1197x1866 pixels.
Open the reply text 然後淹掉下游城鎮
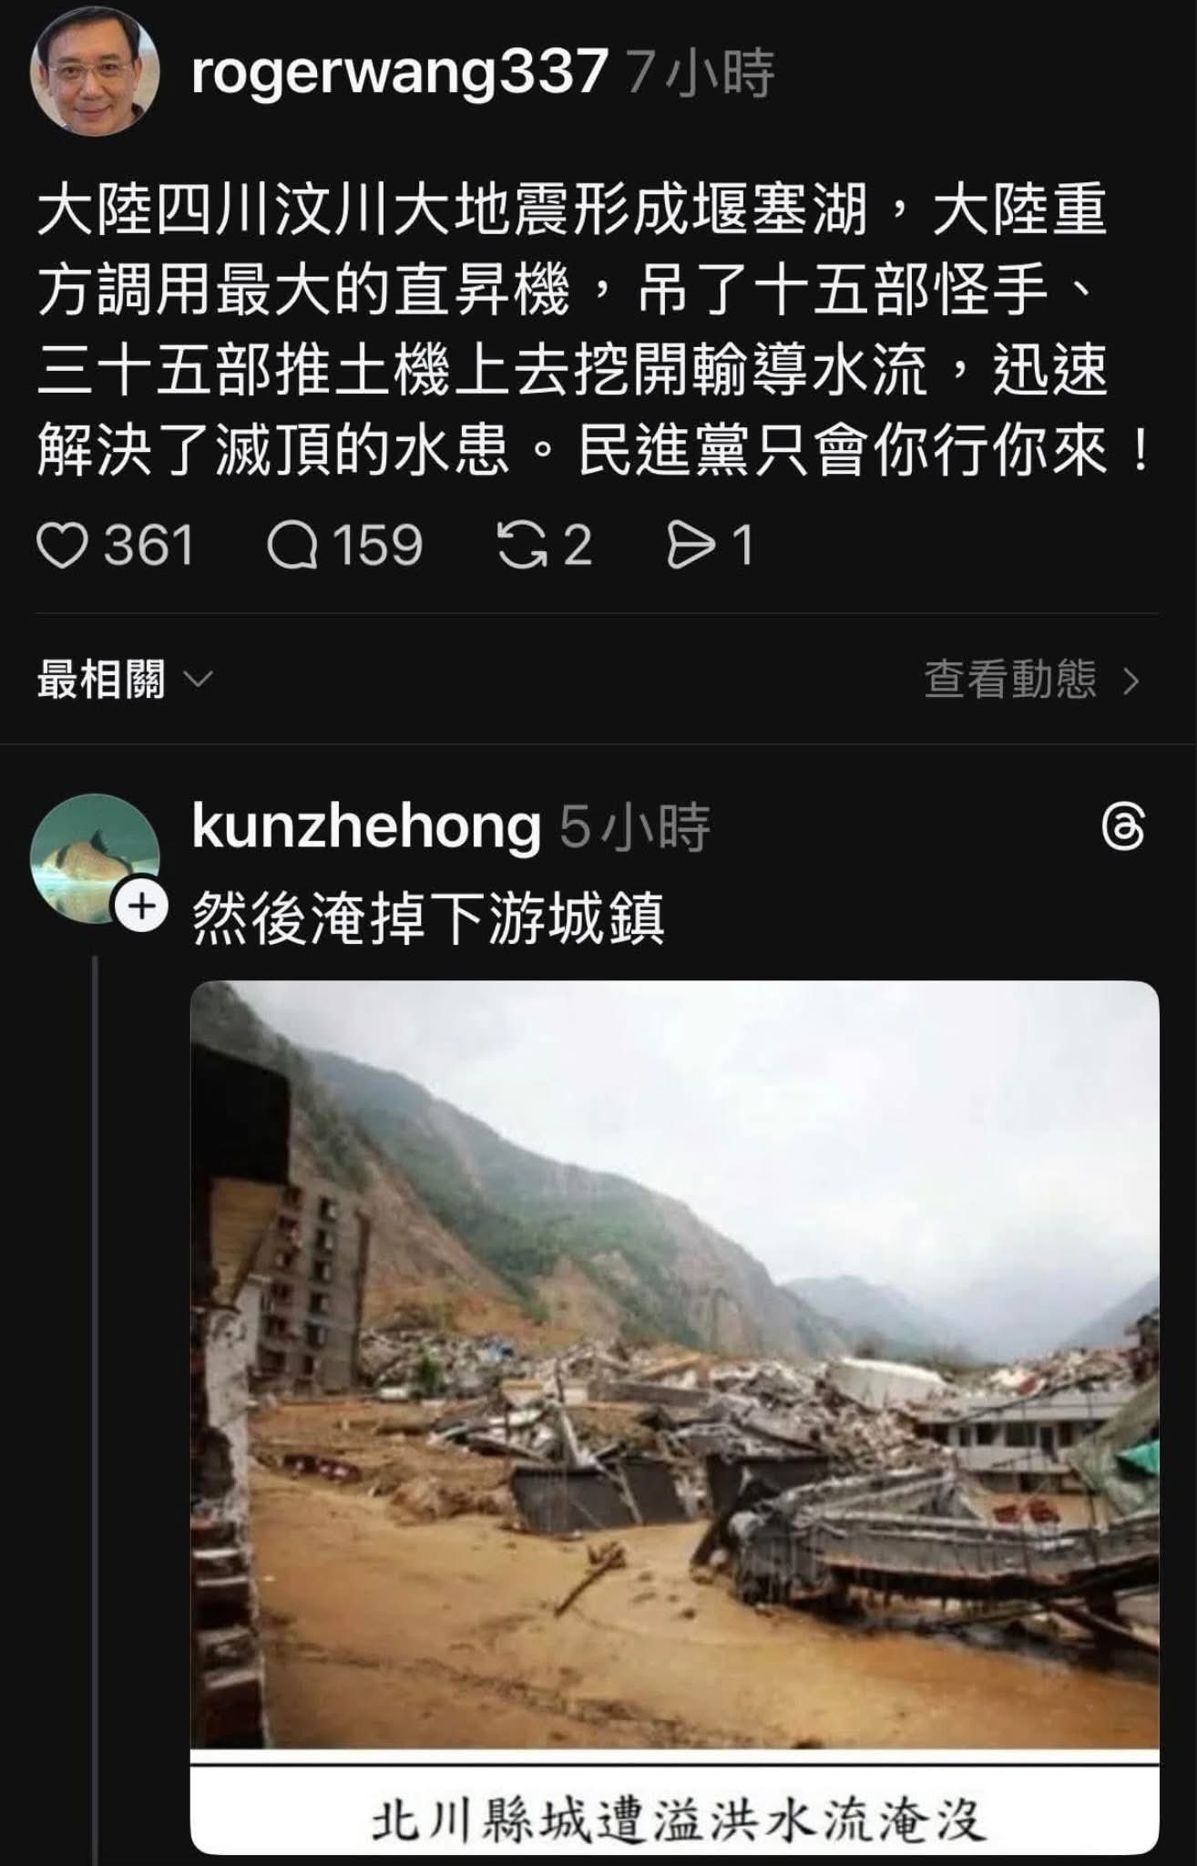(x=428, y=917)
